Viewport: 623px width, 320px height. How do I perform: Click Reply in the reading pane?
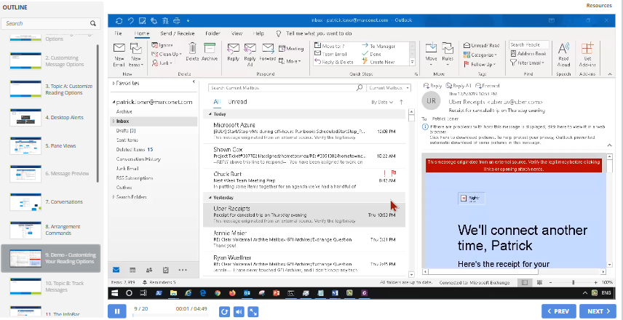point(433,85)
